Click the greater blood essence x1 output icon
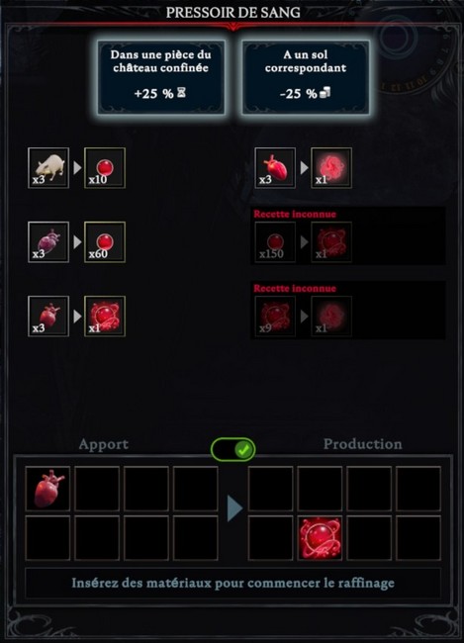 coord(105,317)
